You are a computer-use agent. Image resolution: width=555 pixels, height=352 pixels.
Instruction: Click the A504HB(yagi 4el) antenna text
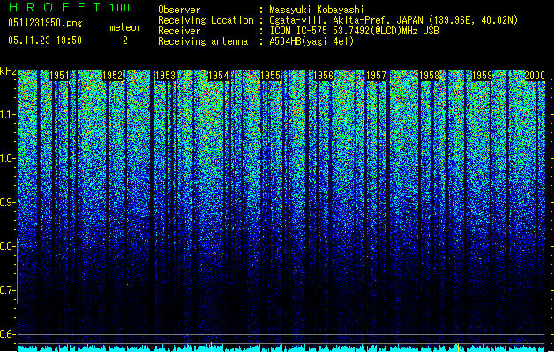311,41
